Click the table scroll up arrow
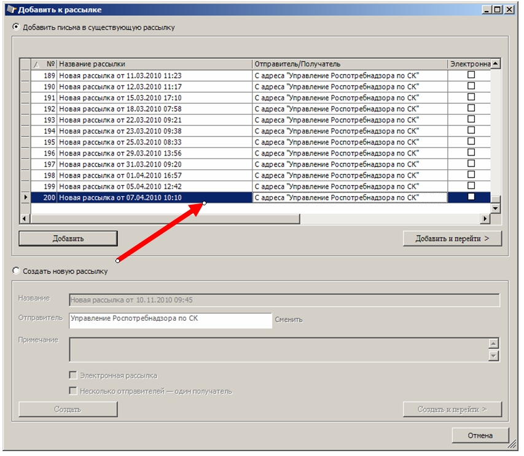The image size is (524, 456). (496, 63)
